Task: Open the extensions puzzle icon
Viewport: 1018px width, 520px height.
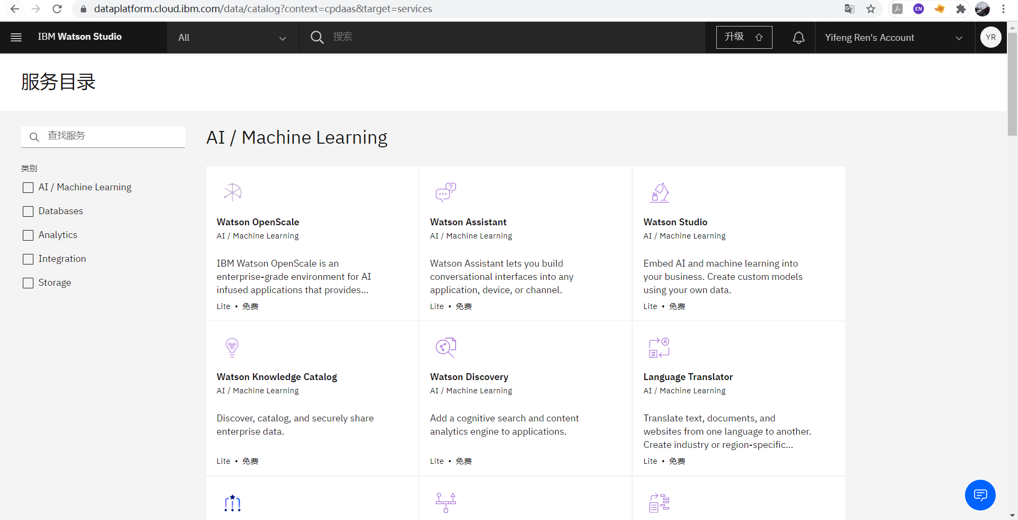Action: tap(961, 8)
